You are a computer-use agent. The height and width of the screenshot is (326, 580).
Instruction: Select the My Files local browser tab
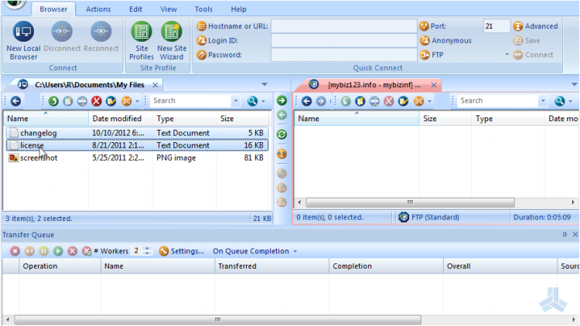[84, 85]
